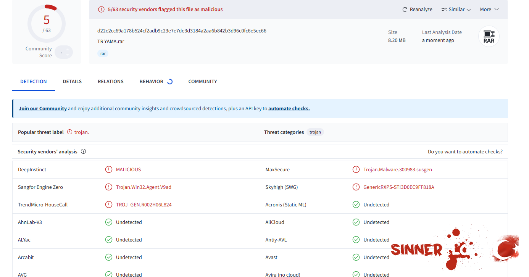Click the 5/63 detection score gauge
The width and height of the screenshot is (529, 277).
[x=47, y=24]
